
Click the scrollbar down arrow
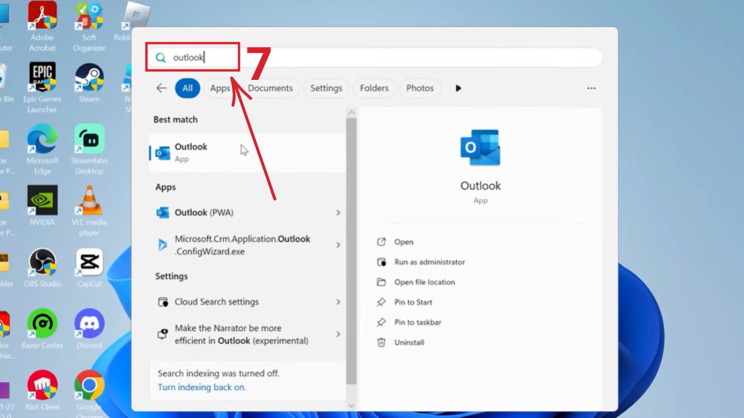[352, 406]
